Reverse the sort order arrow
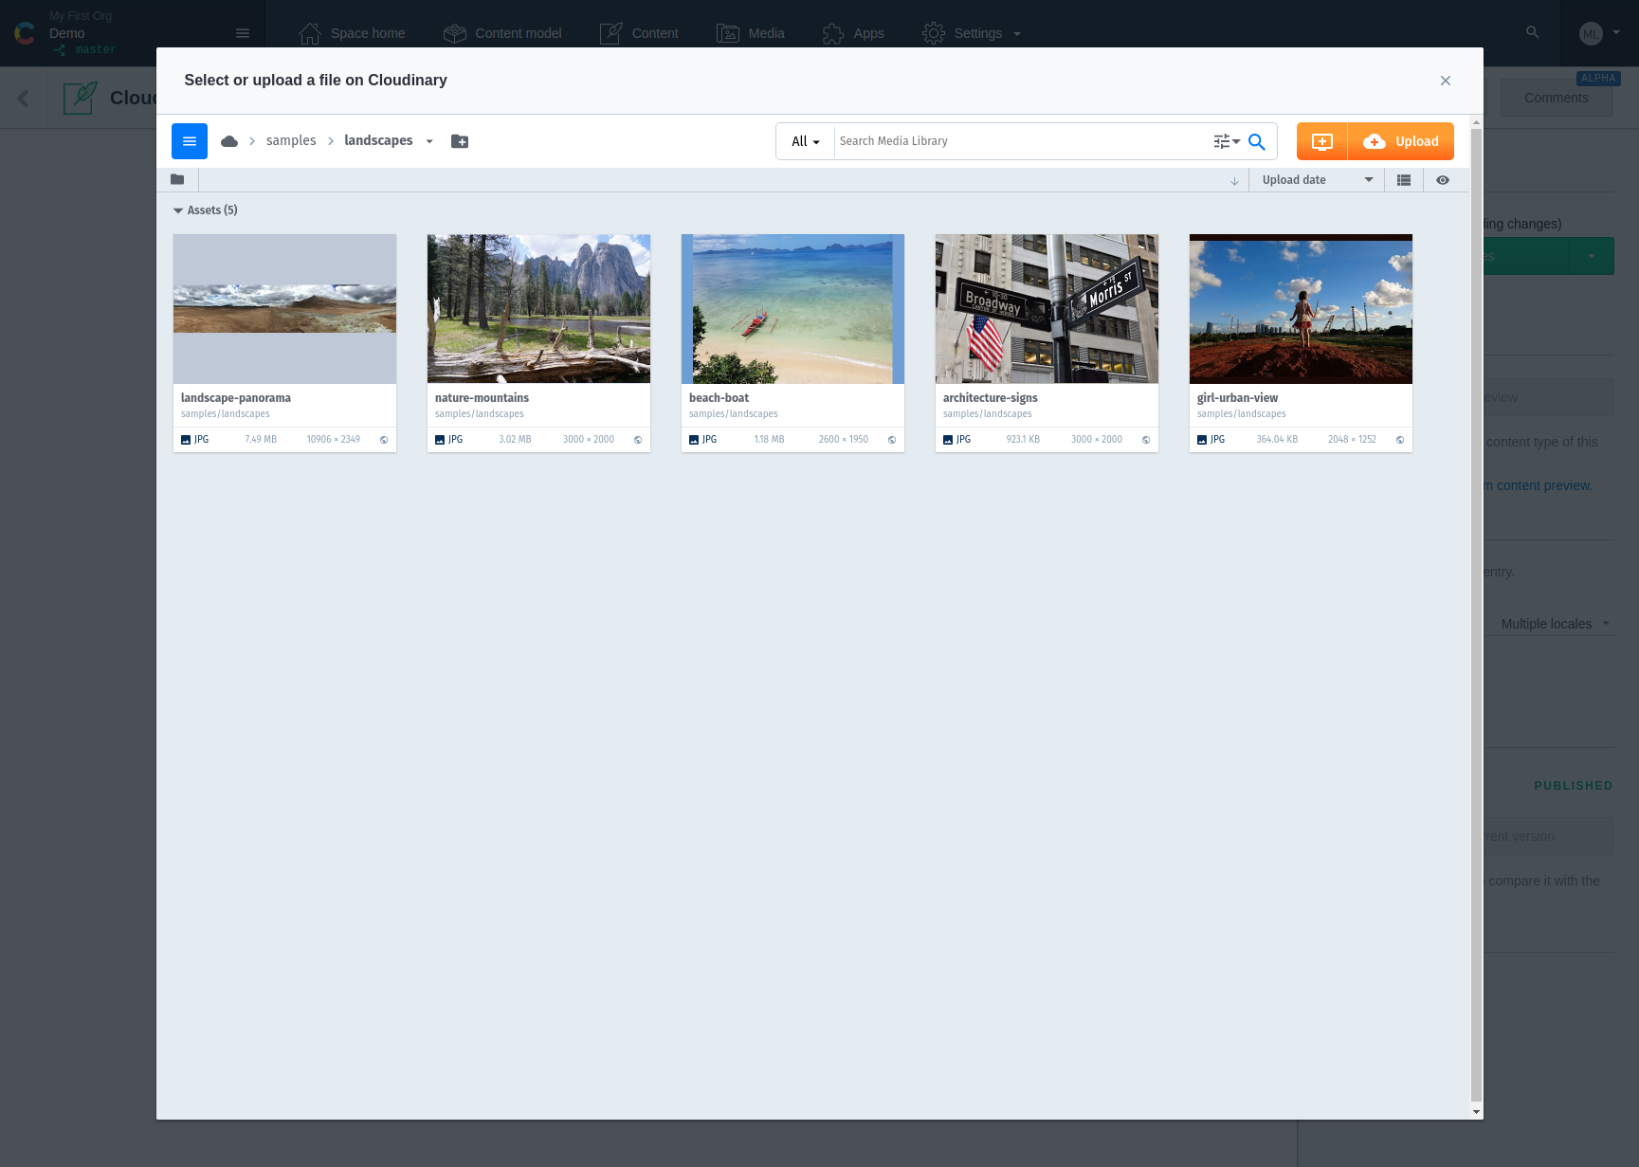This screenshot has width=1639, height=1167. coord(1234,180)
